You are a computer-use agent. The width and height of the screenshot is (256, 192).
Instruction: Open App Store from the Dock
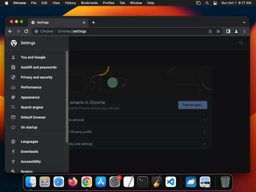pyautogui.click(x=101, y=182)
